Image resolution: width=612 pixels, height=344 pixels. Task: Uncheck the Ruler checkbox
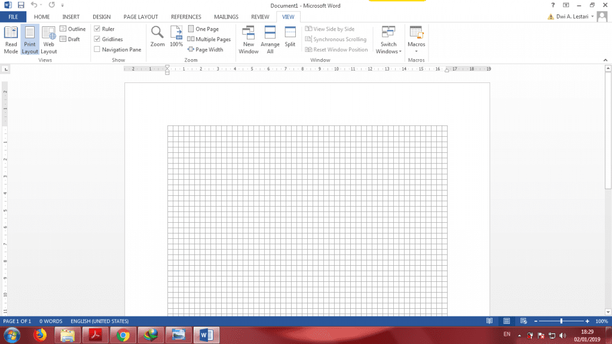97,29
